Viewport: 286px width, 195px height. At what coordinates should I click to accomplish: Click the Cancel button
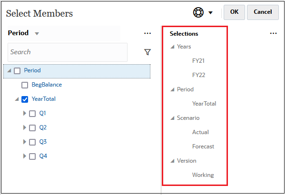(x=263, y=12)
